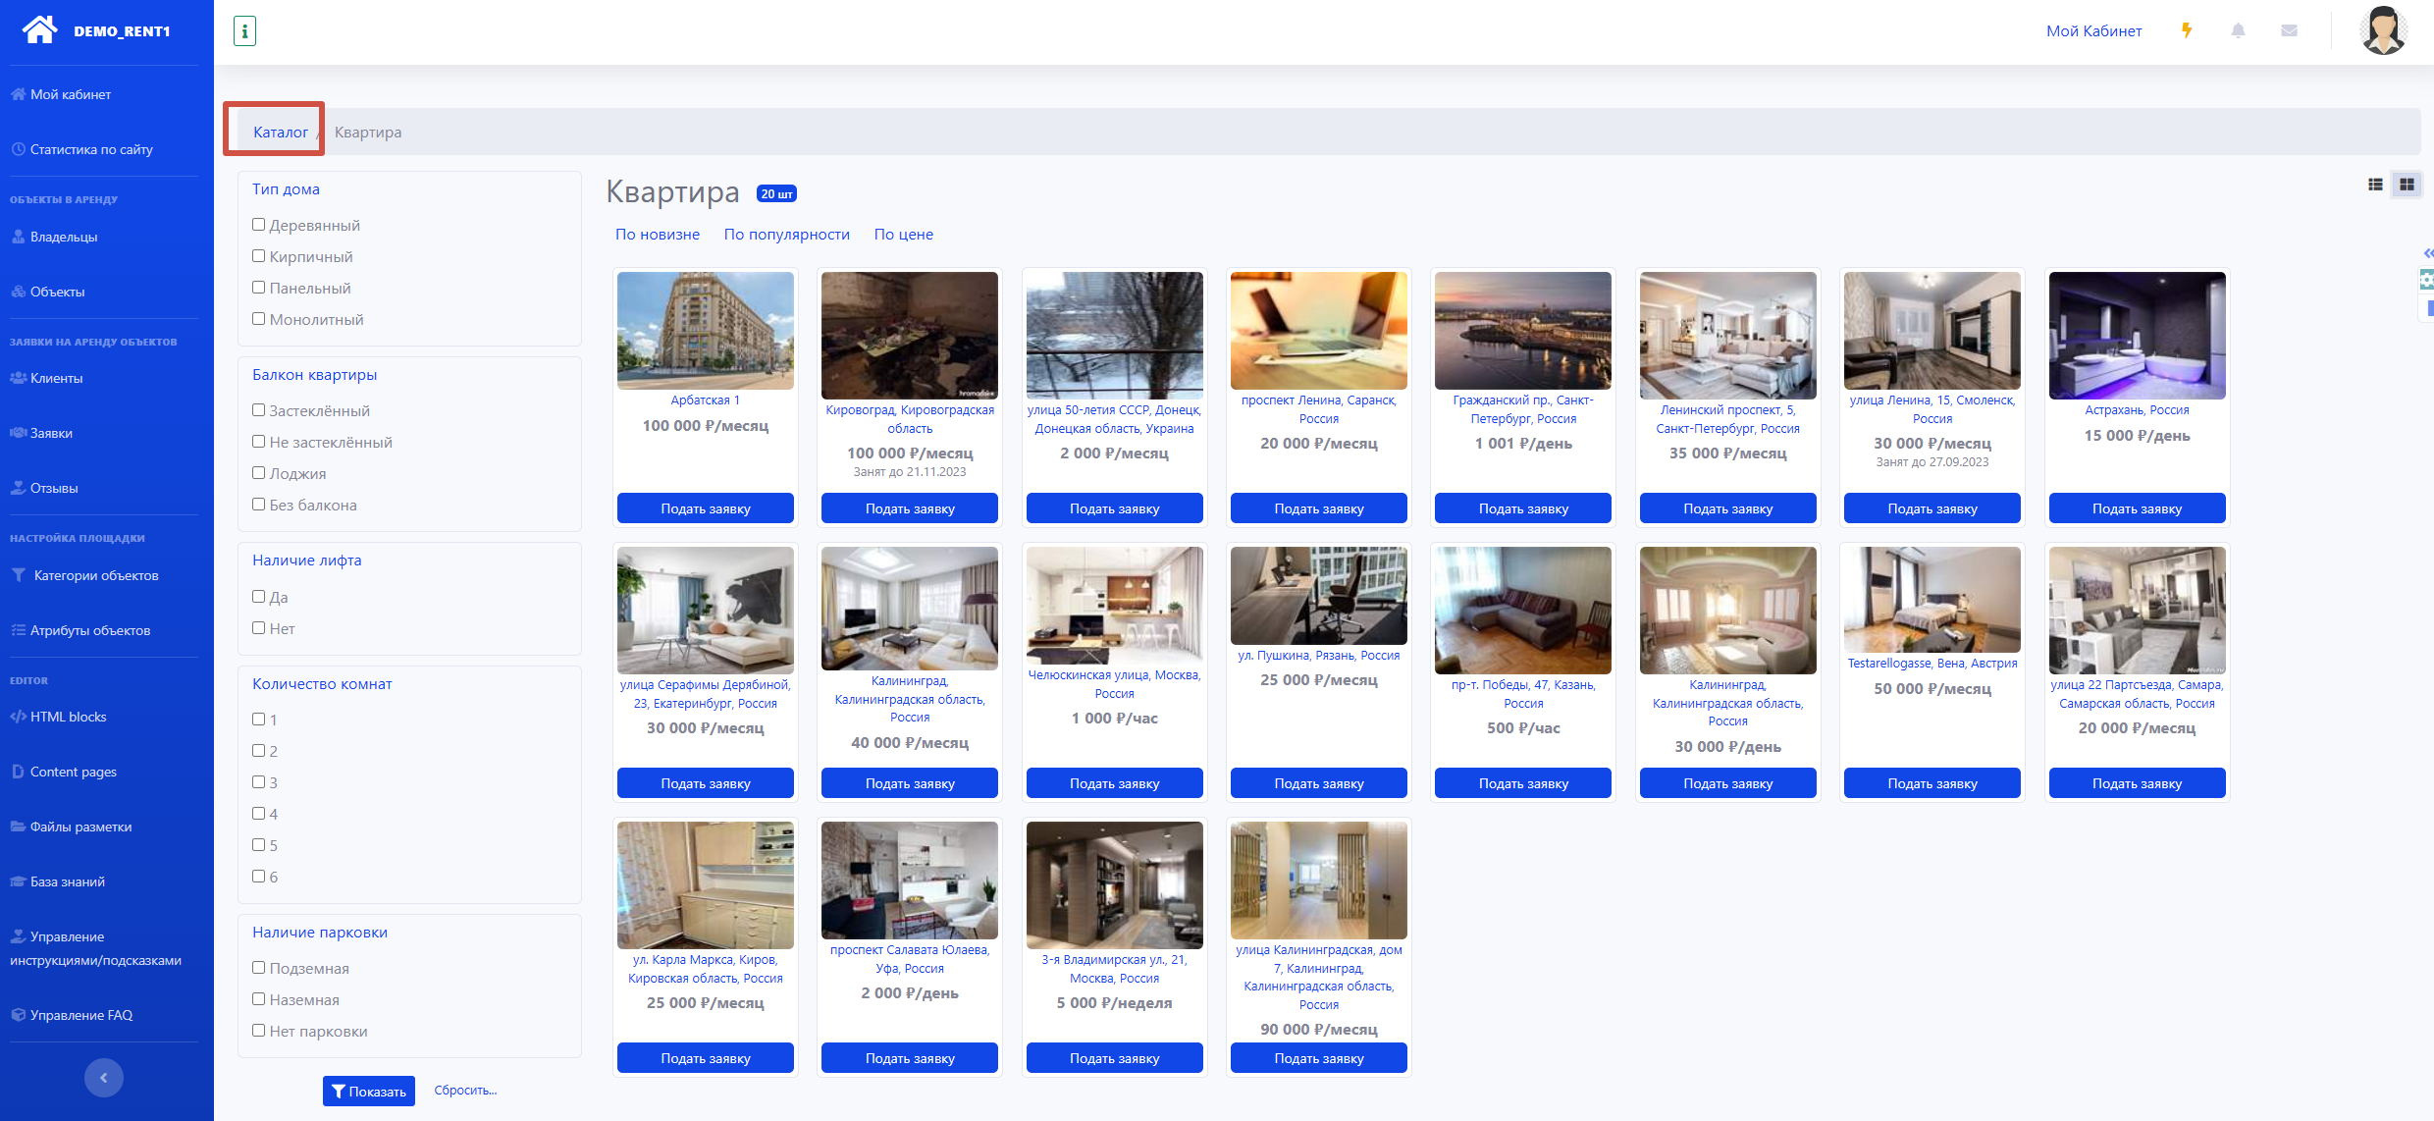Expand right edge panel double chevron
Viewport: 2434px width, 1121px height.
[x=2427, y=253]
